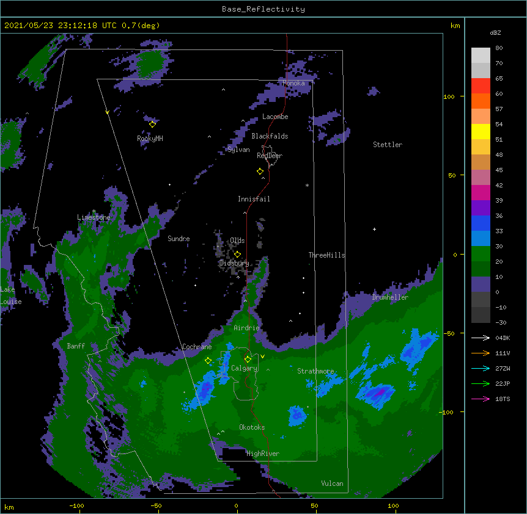Viewport: 527px width, 514px height.
Task: Click the Didsbury town label
Action: (234, 263)
